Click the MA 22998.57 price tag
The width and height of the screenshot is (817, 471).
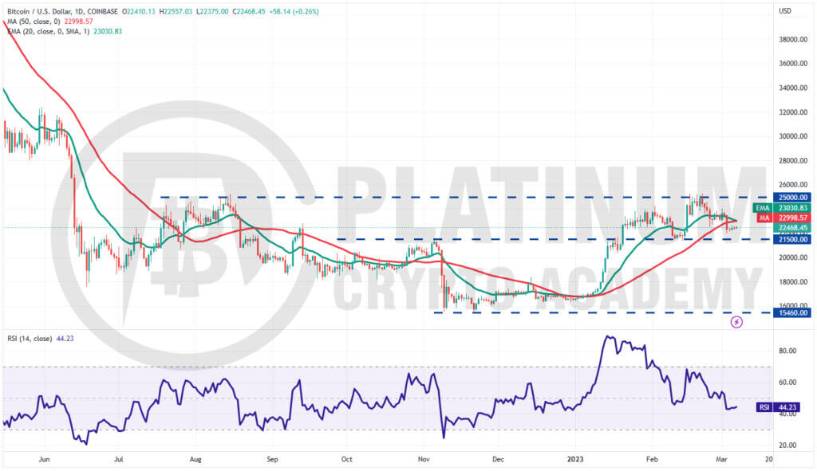pyautogui.click(x=784, y=218)
